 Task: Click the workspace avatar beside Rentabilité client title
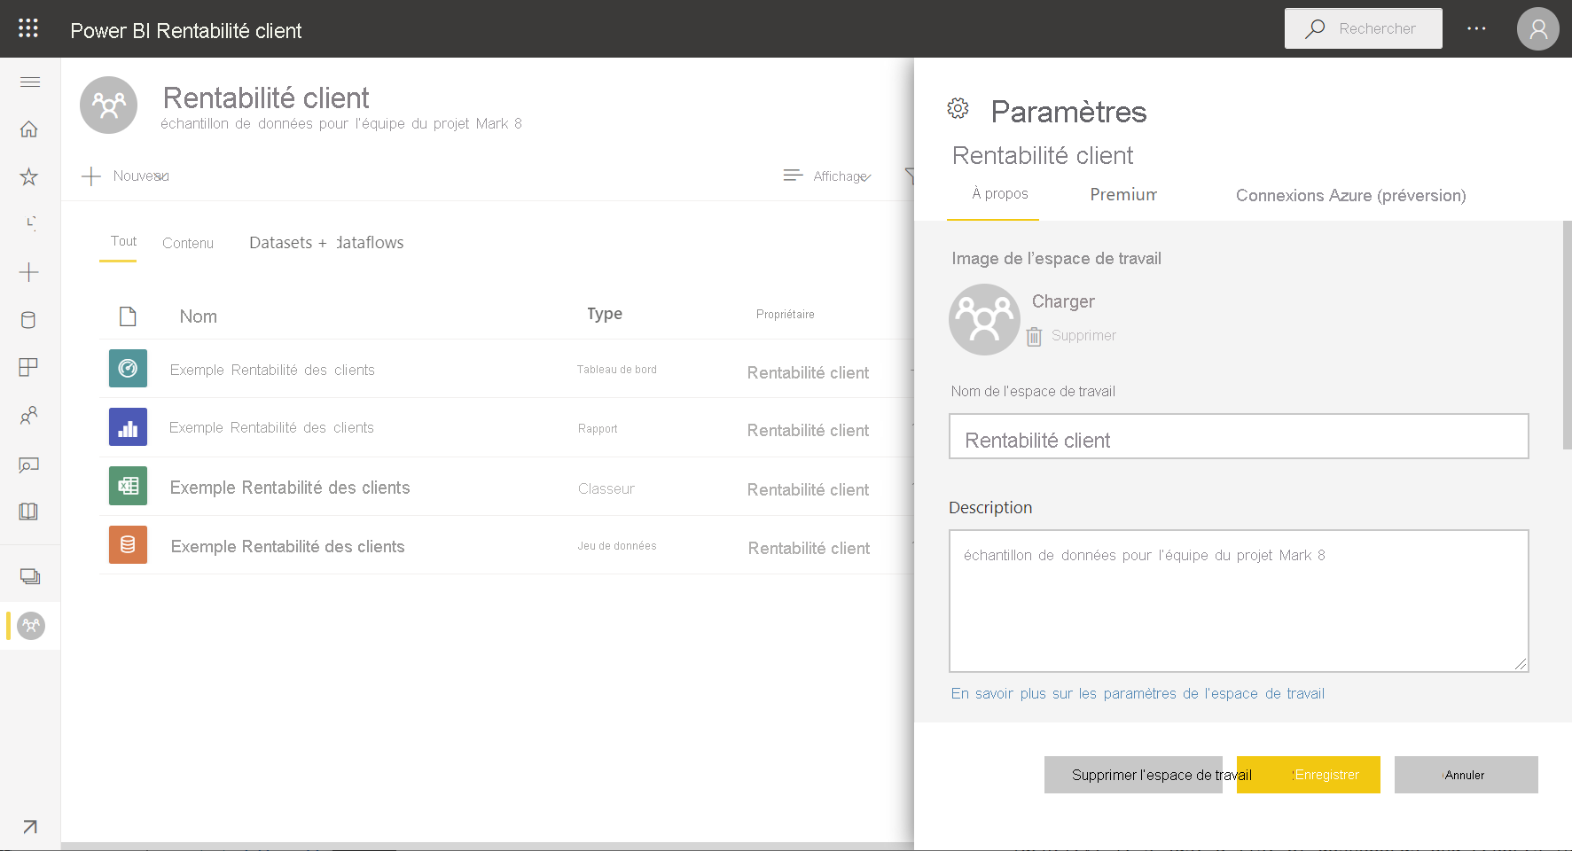click(x=108, y=105)
